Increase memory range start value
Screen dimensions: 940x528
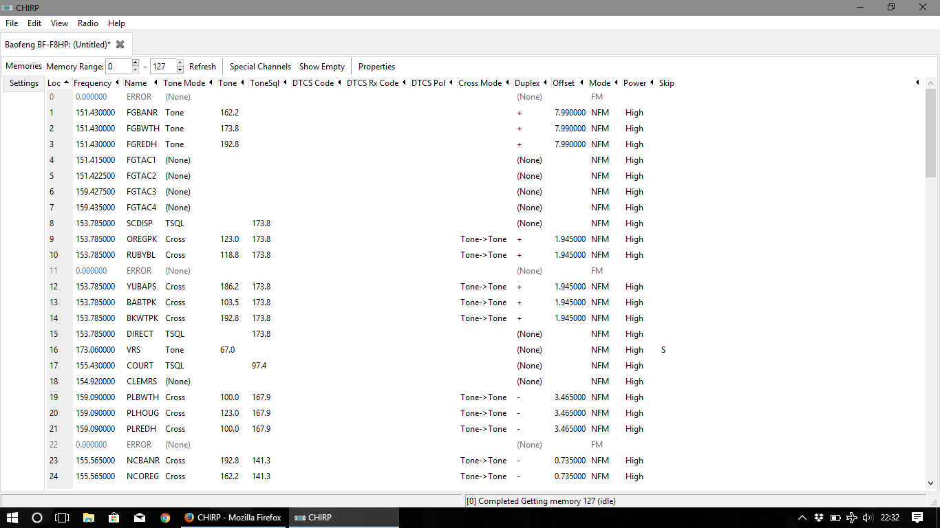pyautogui.click(x=135, y=63)
